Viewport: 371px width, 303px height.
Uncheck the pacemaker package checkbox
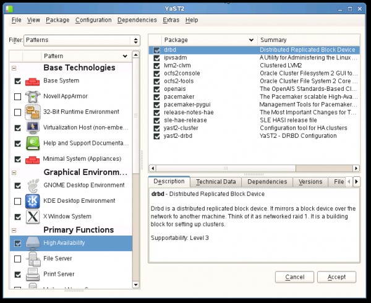[156, 97]
